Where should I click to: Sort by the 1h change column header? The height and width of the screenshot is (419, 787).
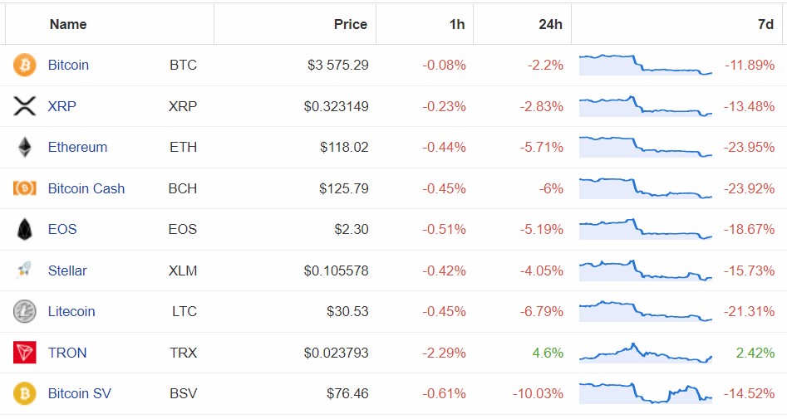click(457, 24)
